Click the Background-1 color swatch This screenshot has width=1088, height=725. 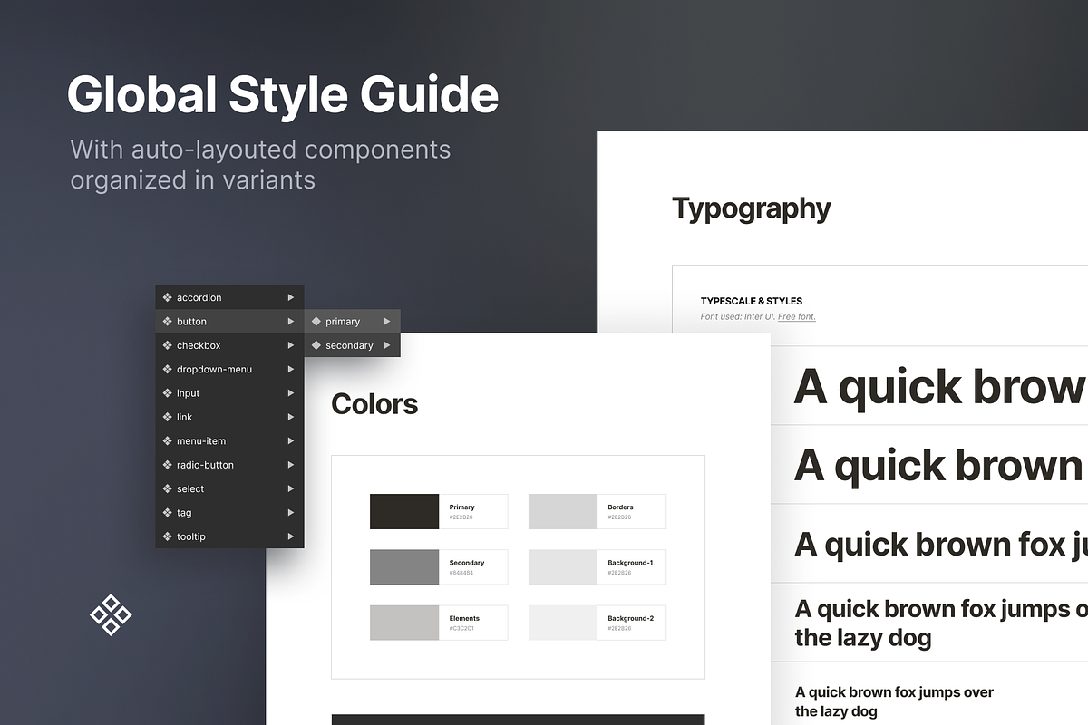563,567
